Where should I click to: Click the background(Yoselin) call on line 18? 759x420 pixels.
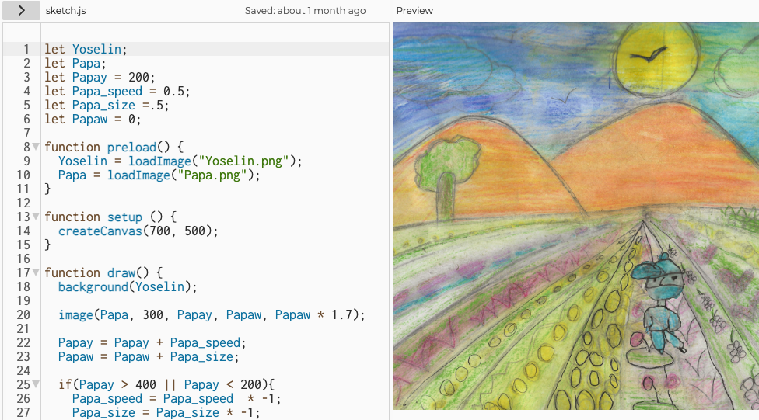pos(128,286)
